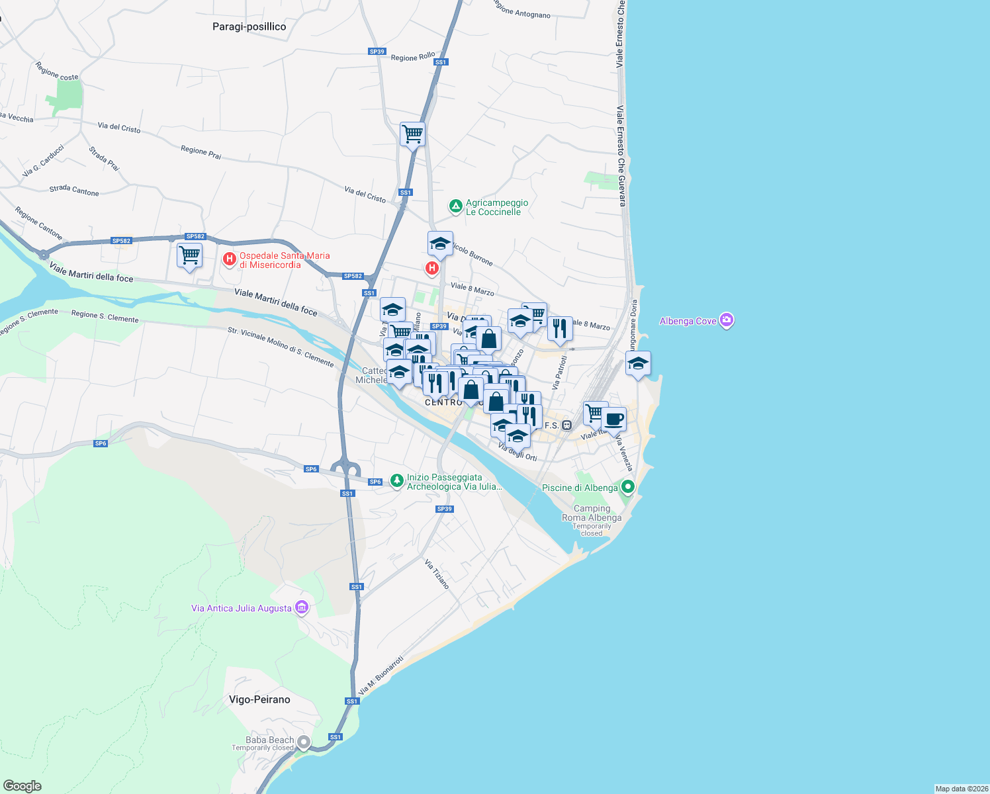This screenshot has height=794, width=990.
Task: Click the shopping bag marker in Centro
Action: point(470,393)
